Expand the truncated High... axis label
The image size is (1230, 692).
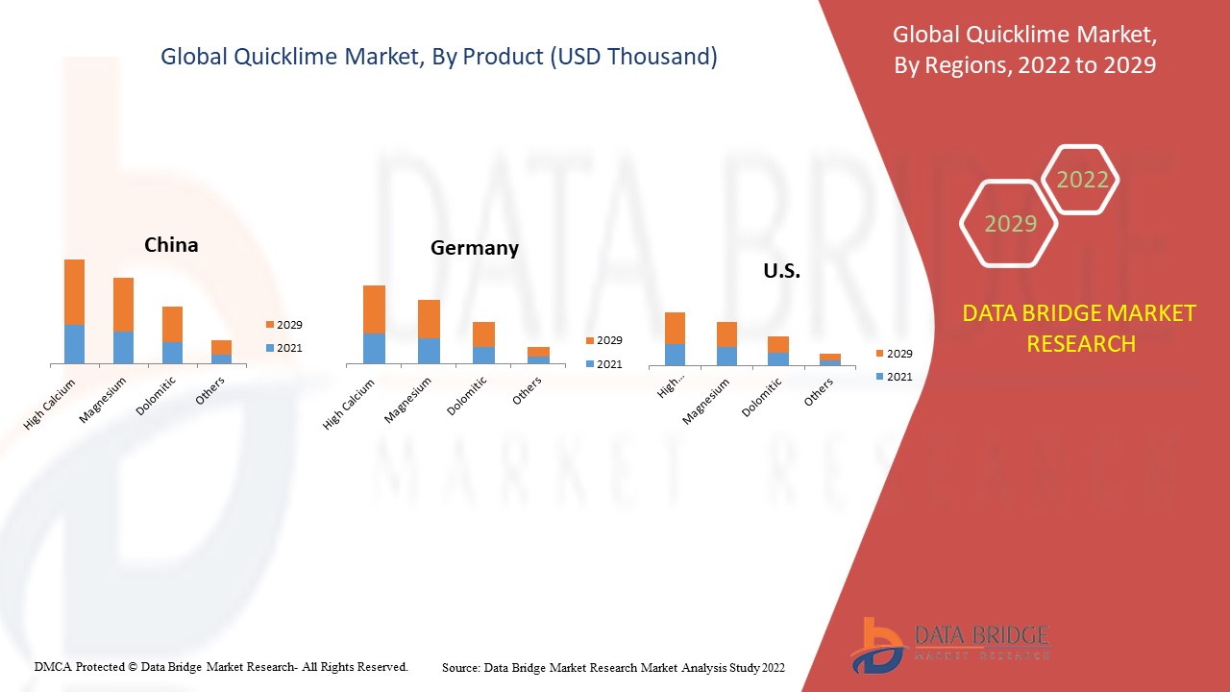(671, 384)
